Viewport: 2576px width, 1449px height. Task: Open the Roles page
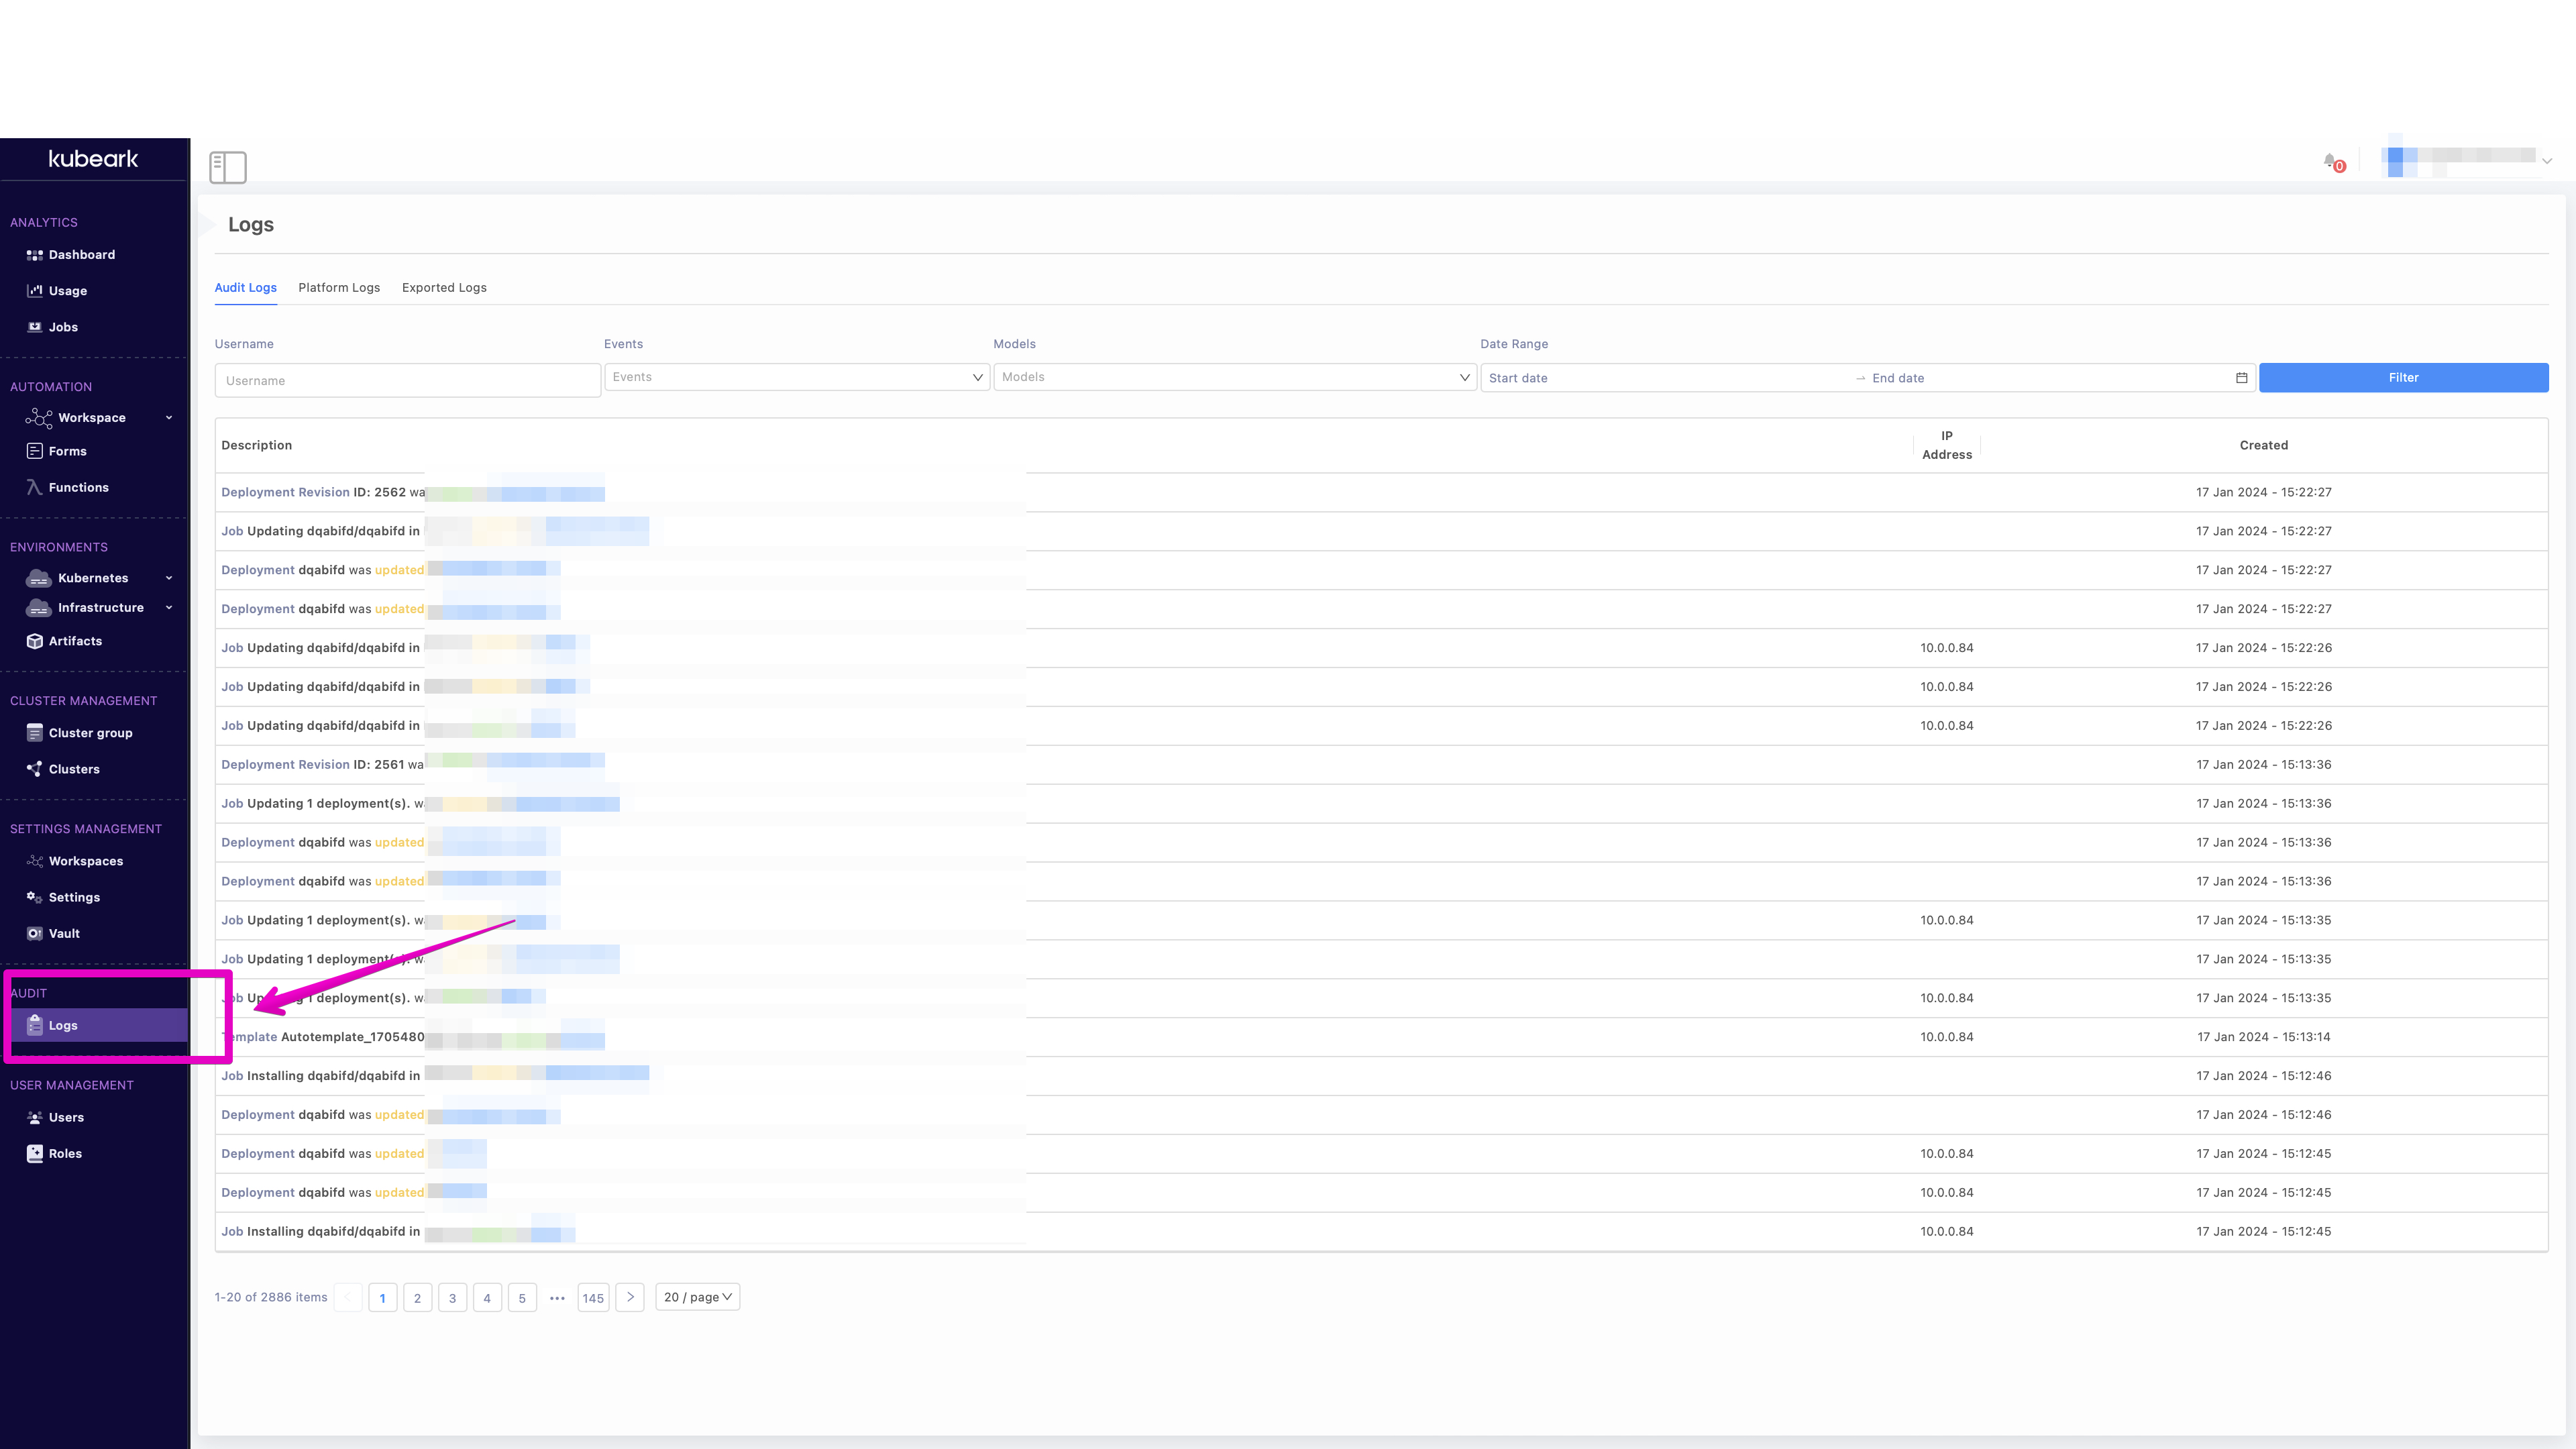[x=65, y=1153]
